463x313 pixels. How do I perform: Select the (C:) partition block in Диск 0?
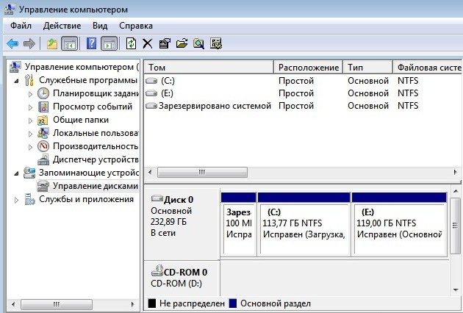[303, 228]
